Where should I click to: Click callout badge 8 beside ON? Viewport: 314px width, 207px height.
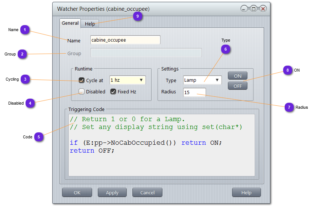(288, 70)
